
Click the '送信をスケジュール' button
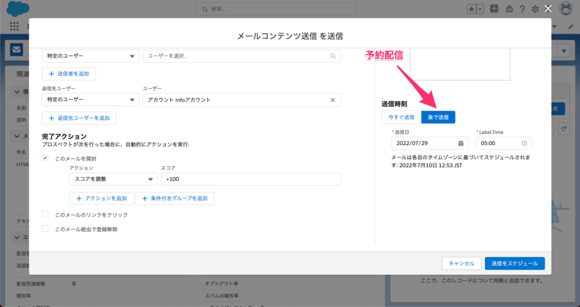514,263
